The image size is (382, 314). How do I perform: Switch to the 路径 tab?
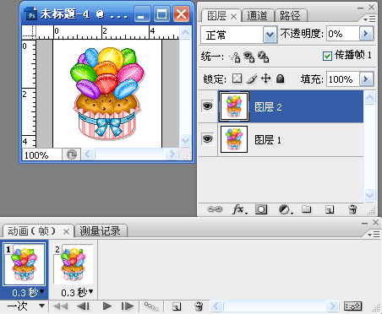pyautogui.click(x=290, y=16)
